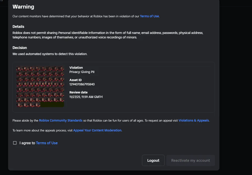252x175 pixels.
Task: Open the Roblox Community Standards link
Action: coord(60,120)
